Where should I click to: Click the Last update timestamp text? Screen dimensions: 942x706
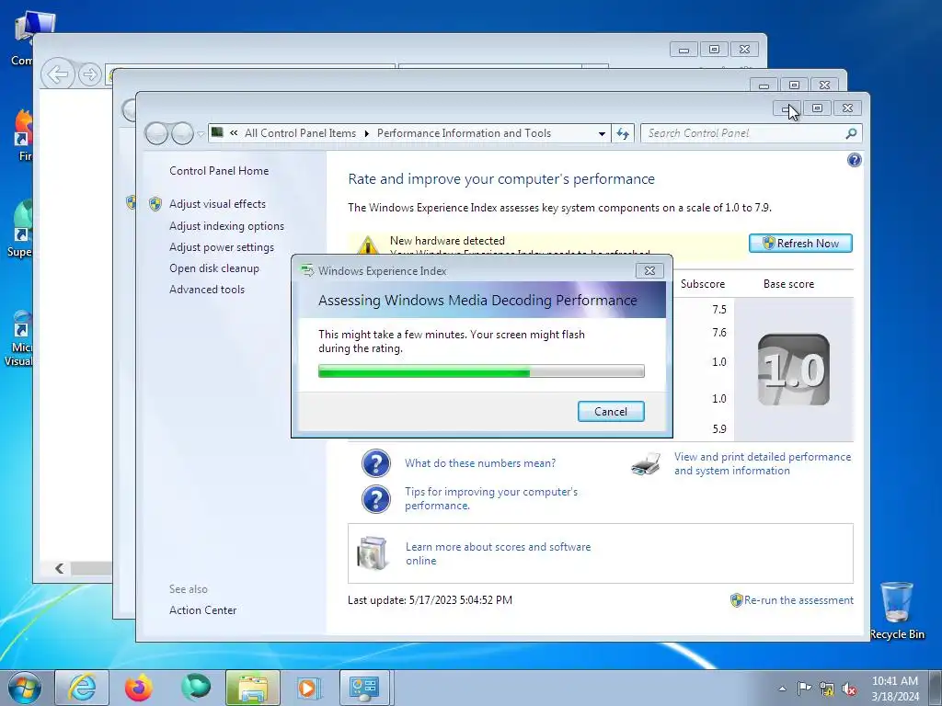tap(431, 599)
